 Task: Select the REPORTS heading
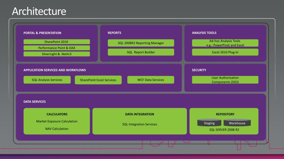[114, 33]
